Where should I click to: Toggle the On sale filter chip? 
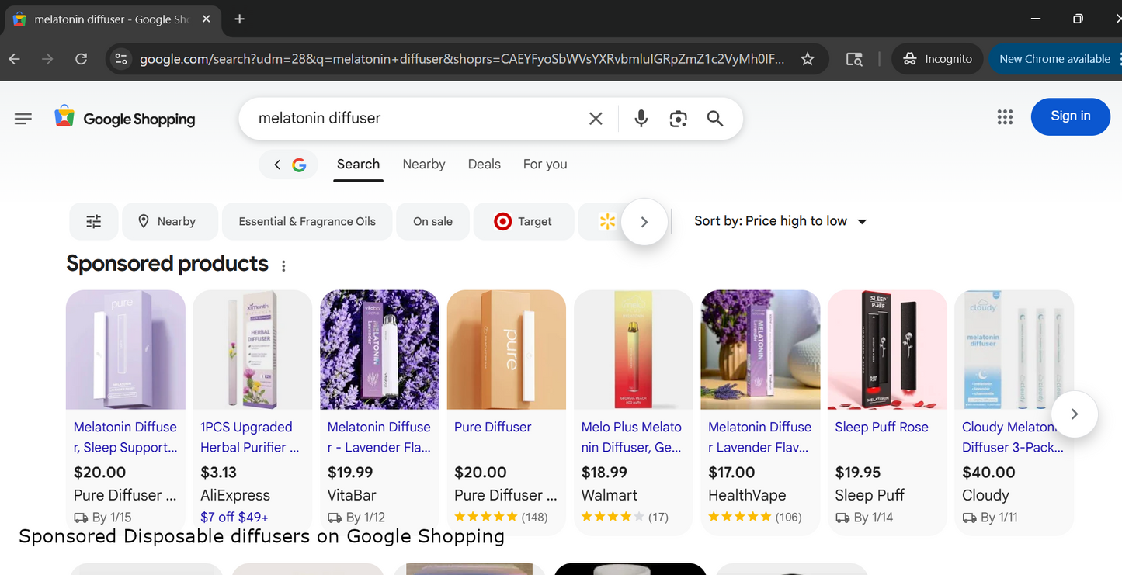(432, 222)
